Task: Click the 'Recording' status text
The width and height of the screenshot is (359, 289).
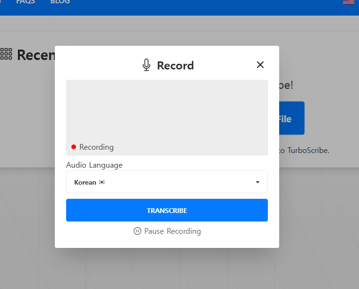Action: pyautogui.click(x=96, y=147)
